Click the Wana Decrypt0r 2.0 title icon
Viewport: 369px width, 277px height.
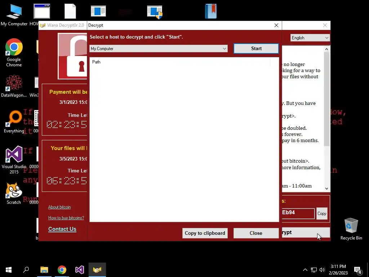click(43, 26)
